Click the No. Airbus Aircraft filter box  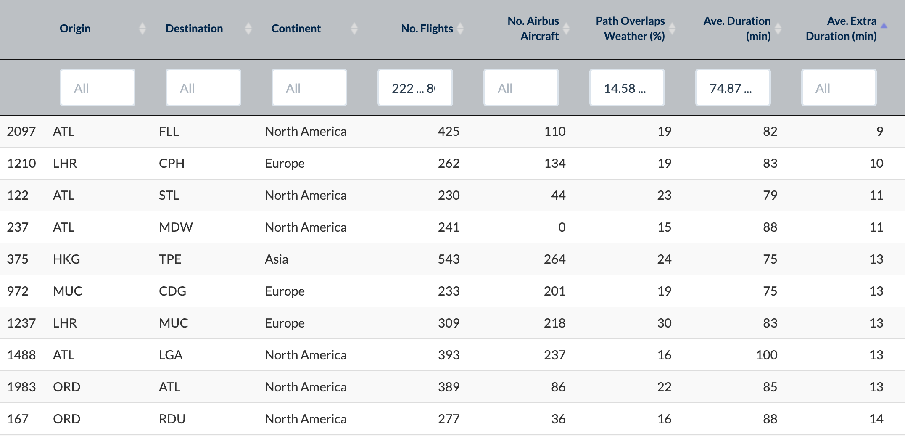[521, 88]
